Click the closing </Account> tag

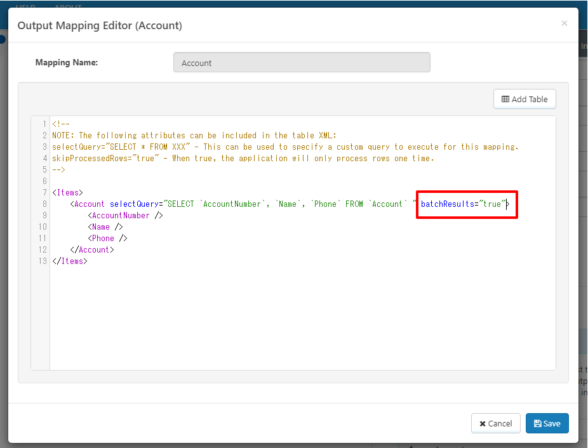coord(92,249)
